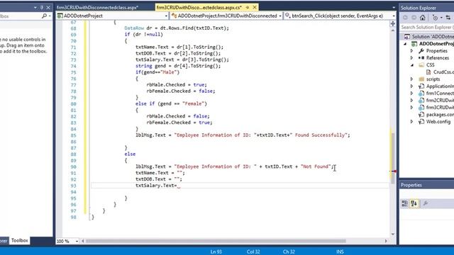Click Toolbox search magnifier icon
The image size is (454, 255).
[44, 16]
